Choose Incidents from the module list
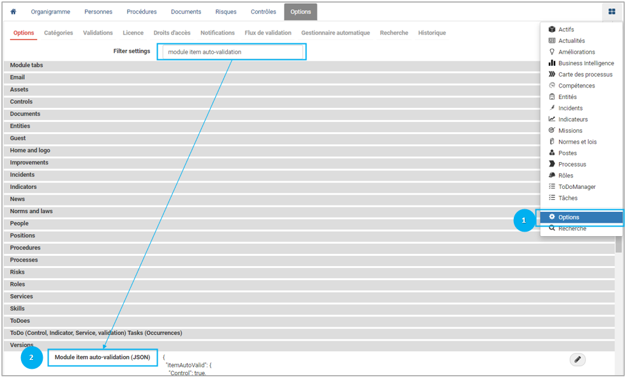 (x=570, y=108)
